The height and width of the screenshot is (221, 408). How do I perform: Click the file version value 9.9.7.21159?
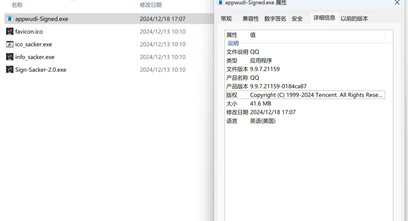click(265, 69)
